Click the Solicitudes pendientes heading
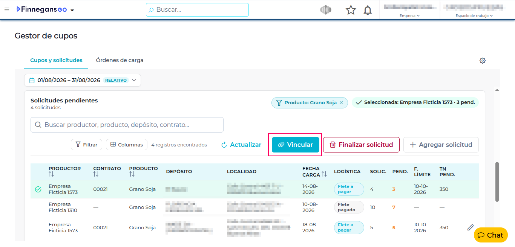515x247 pixels. coord(64,101)
